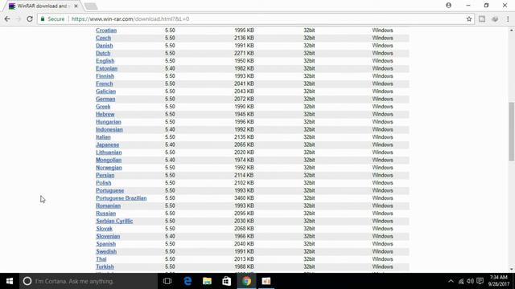This screenshot has width=515, height=289.
Task: Download Croatian WinRAR version
Action: click(106, 31)
